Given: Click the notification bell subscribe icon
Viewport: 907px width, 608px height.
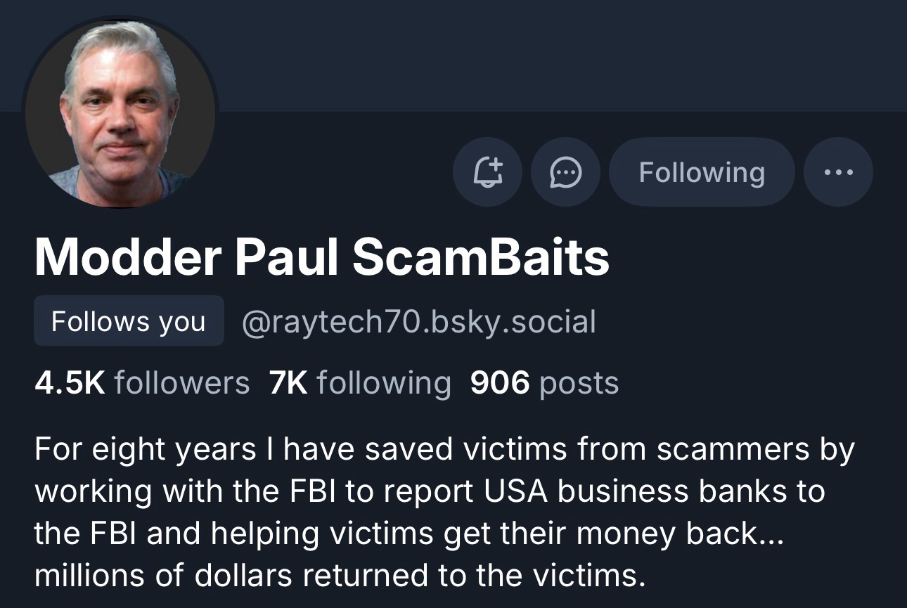Looking at the screenshot, I should tap(487, 172).
